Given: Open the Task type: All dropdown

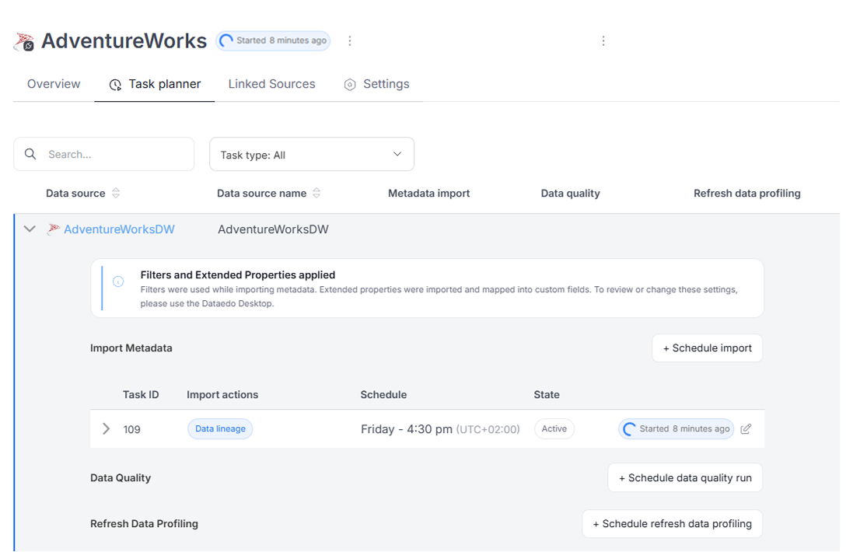Looking at the screenshot, I should 312,155.
